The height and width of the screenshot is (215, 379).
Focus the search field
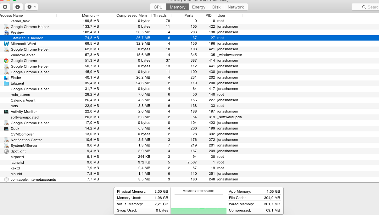[365, 7]
